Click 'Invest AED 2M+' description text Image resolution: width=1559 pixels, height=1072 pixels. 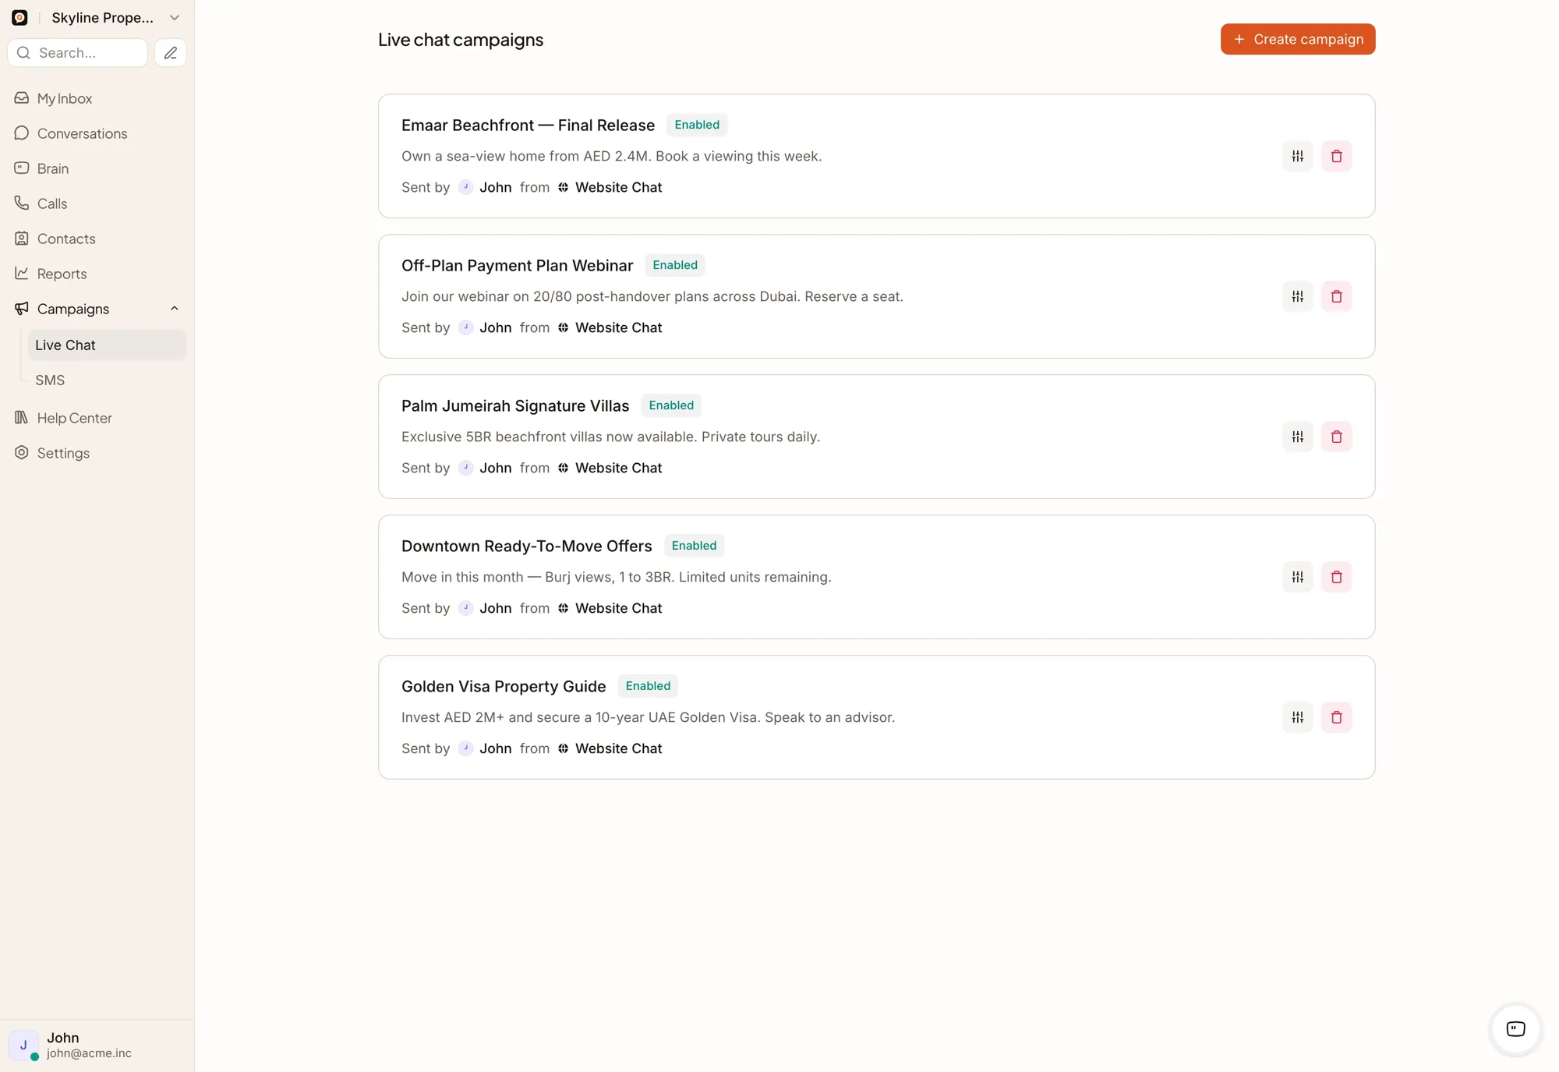pyautogui.click(x=648, y=717)
